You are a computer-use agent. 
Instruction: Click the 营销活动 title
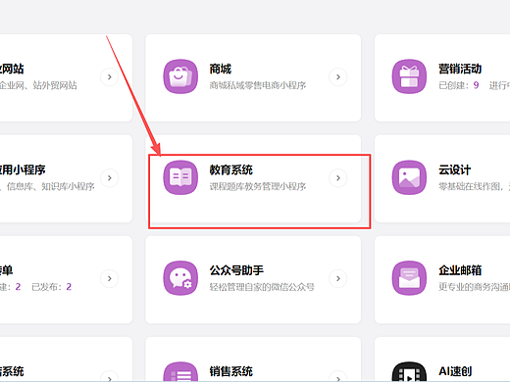click(460, 69)
